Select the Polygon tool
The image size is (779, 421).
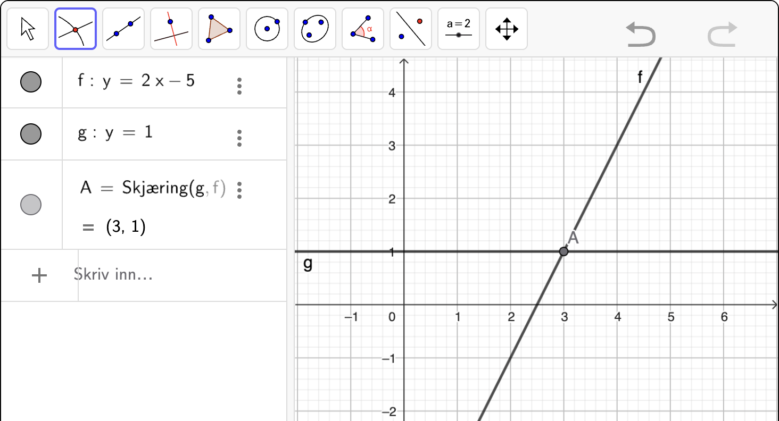tap(219, 29)
